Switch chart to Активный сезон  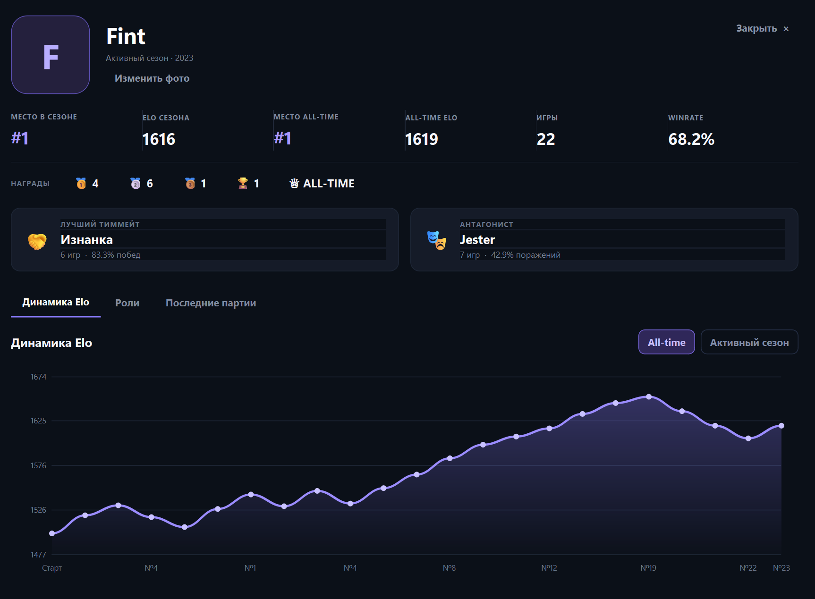749,342
